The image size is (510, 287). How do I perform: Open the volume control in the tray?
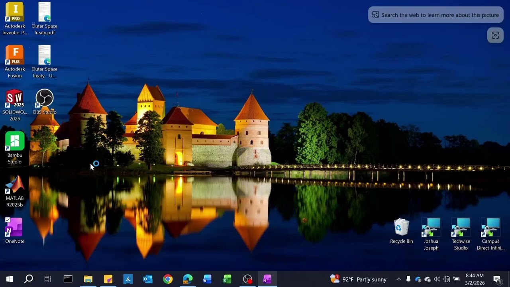pos(437,279)
